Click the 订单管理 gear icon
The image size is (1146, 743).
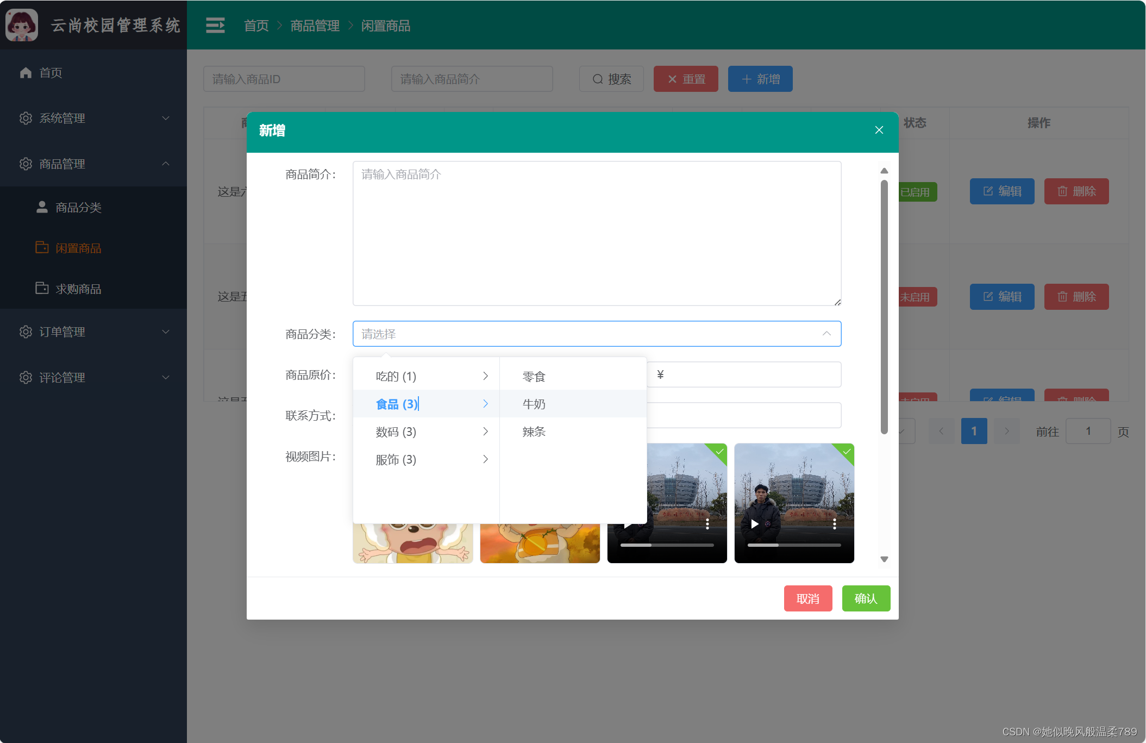click(x=26, y=332)
